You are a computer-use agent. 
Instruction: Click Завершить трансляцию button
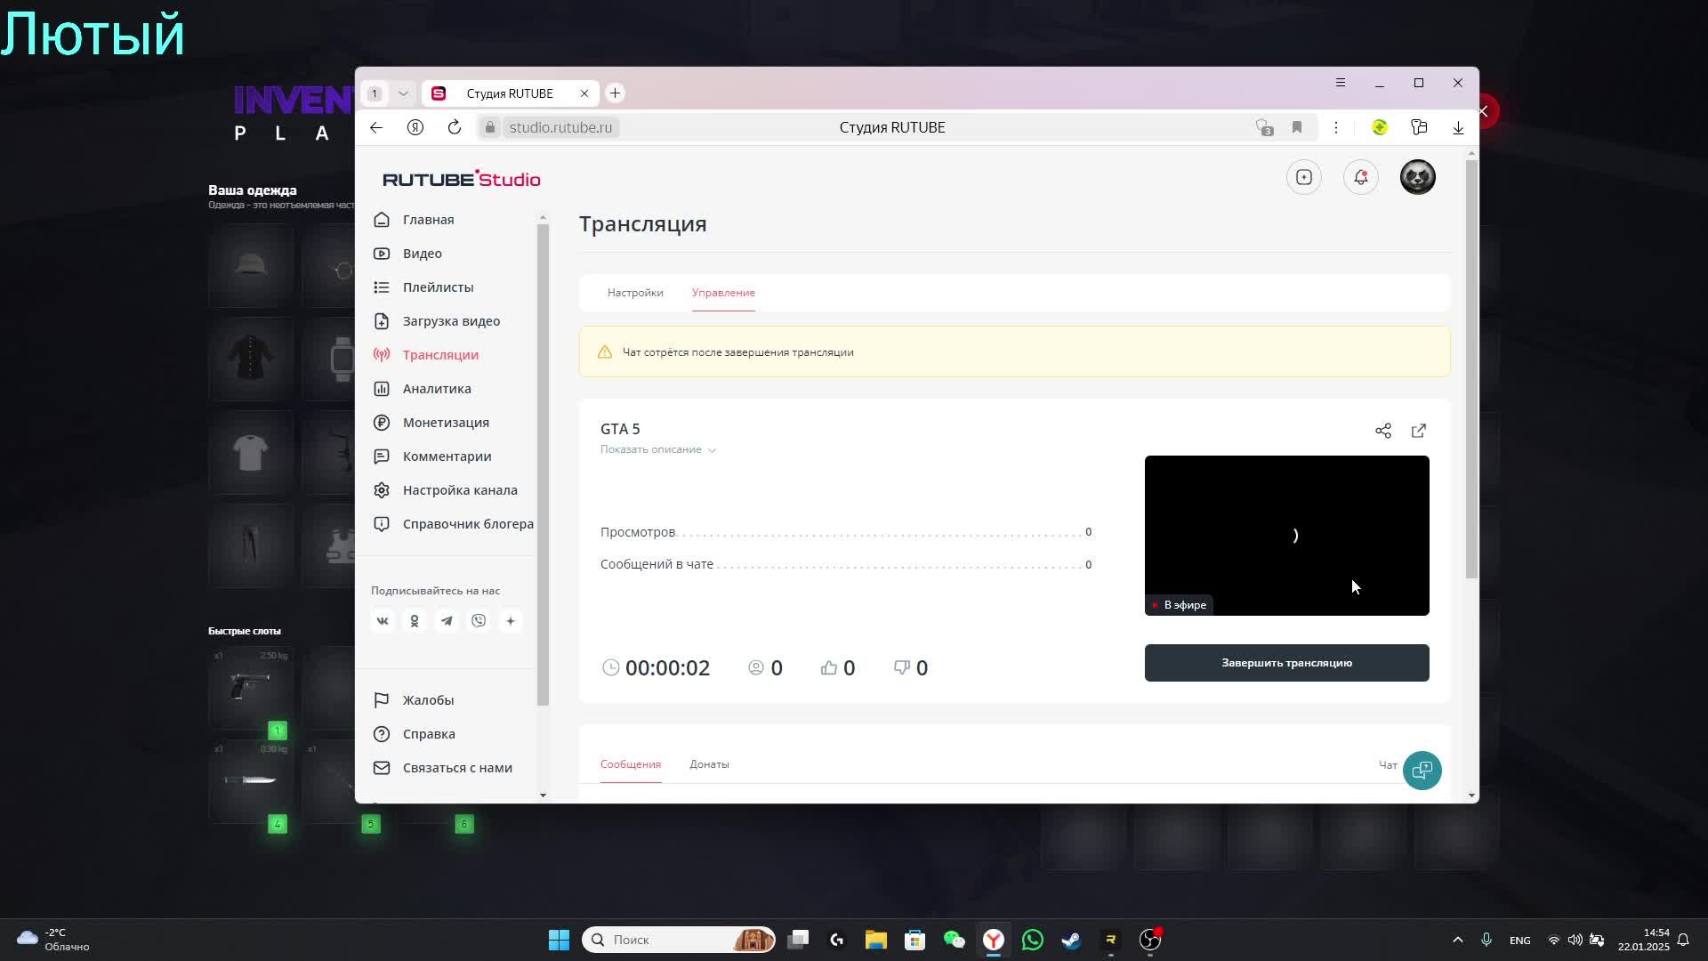tap(1286, 663)
